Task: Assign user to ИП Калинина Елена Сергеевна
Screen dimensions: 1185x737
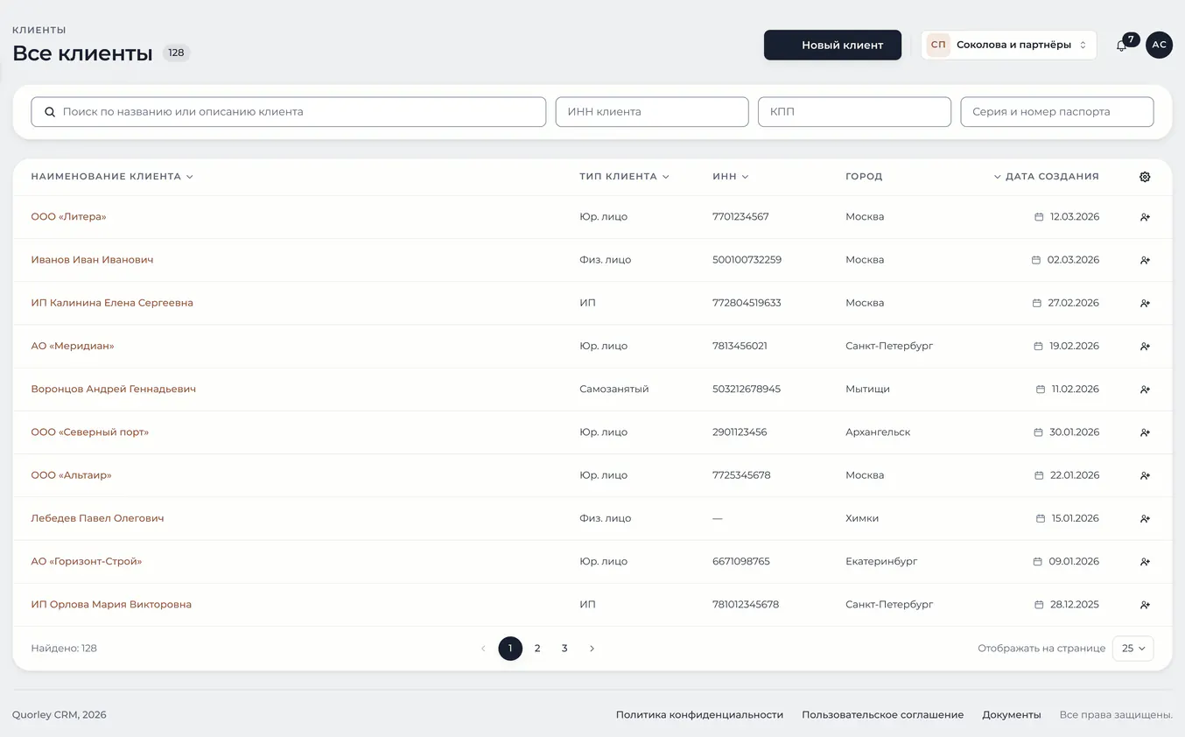Action: pos(1145,303)
